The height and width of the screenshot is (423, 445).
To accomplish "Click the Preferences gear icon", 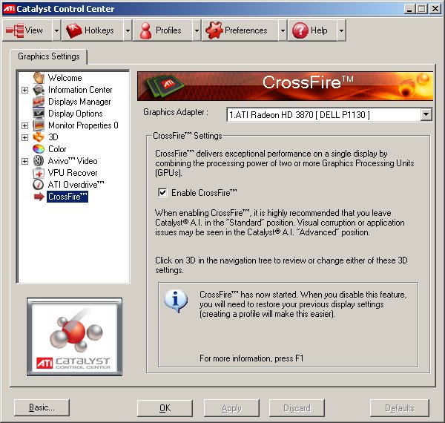I will click(x=214, y=30).
